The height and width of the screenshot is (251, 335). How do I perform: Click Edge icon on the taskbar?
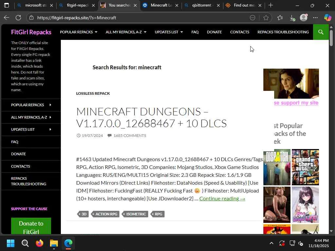point(68,243)
